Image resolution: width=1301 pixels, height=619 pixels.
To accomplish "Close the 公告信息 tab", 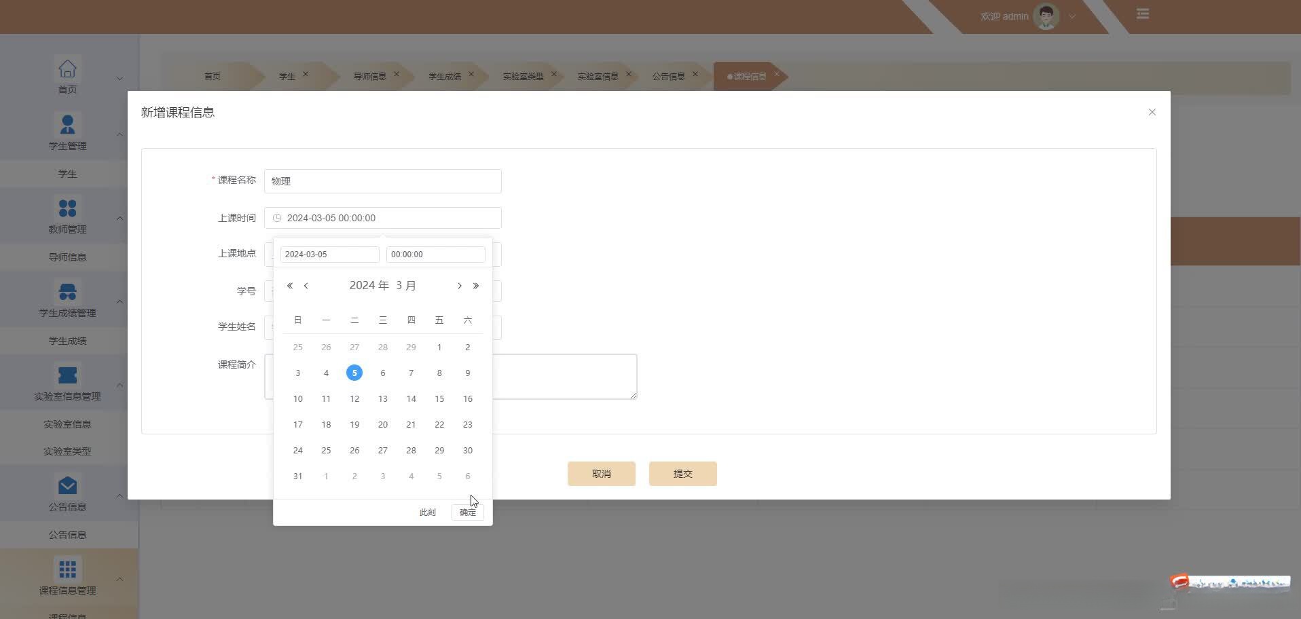I will tap(695, 74).
